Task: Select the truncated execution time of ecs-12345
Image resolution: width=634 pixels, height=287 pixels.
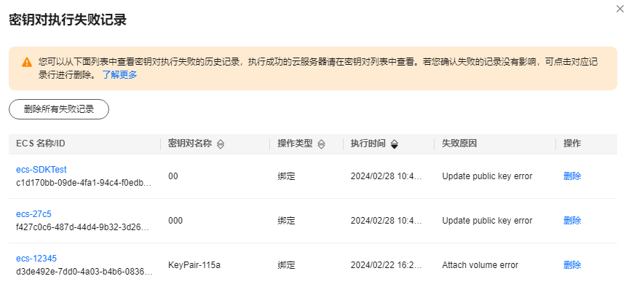Action: point(386,265)
